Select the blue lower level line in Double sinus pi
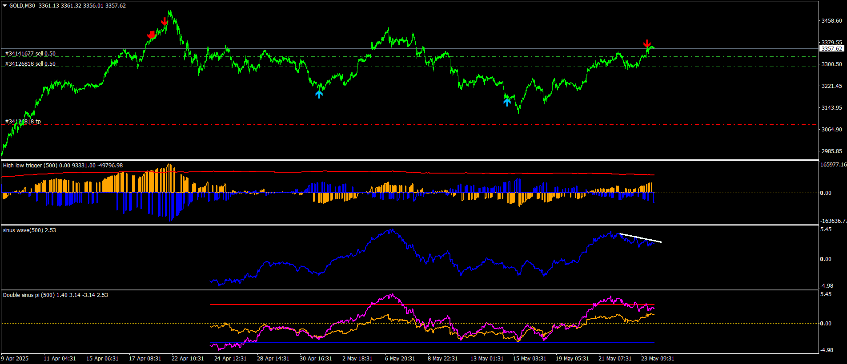This screenshot has height=364, width=847. point(432,342)
